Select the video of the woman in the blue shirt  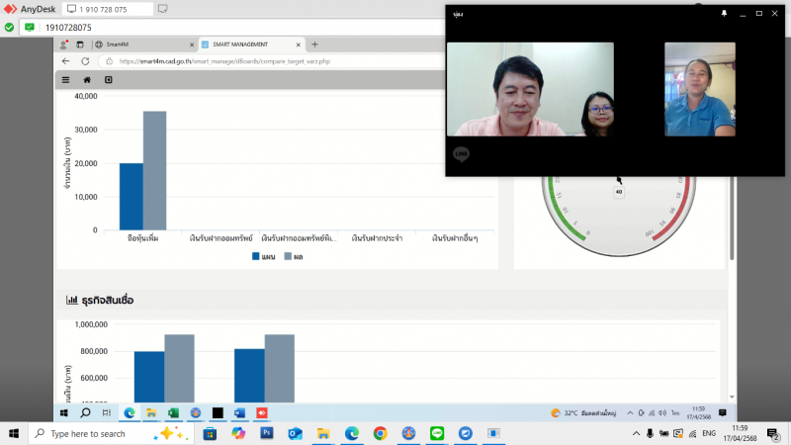tap(700, 89)
